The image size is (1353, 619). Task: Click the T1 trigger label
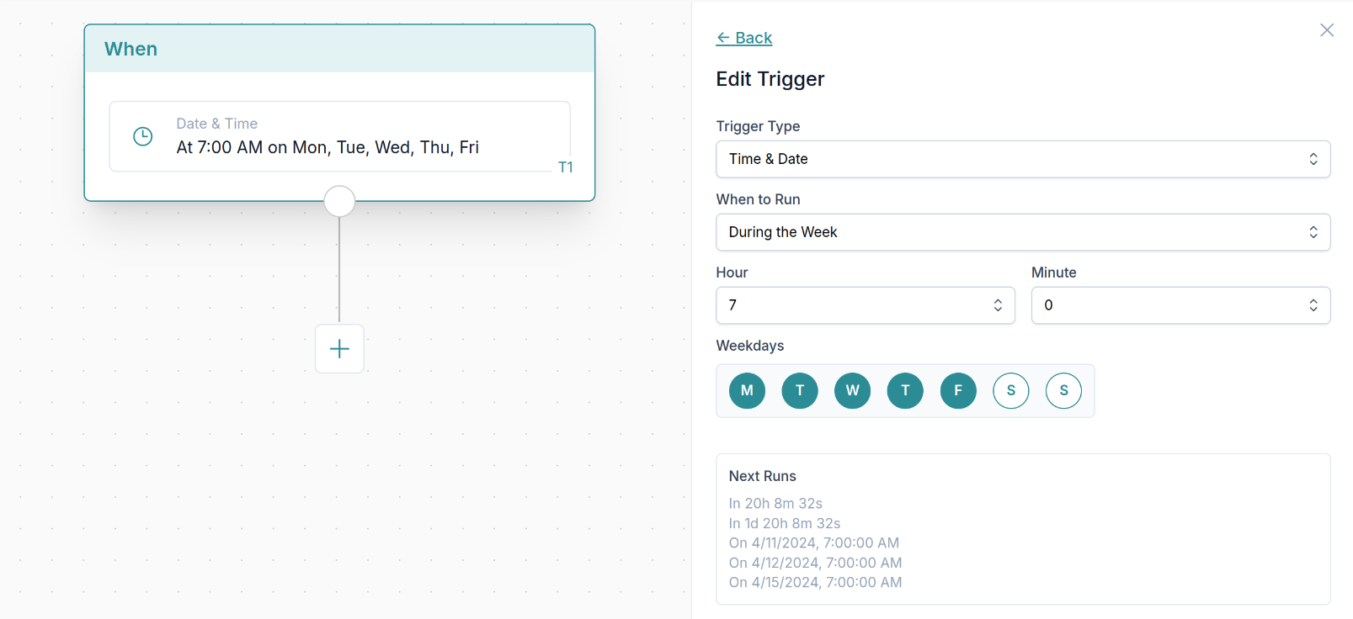click(x=566, y=167)
